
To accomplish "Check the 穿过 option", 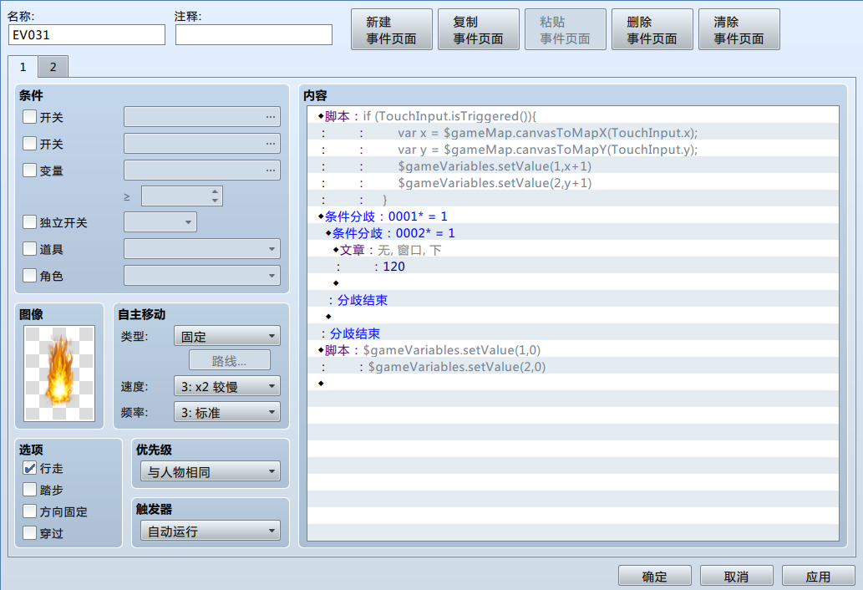I will coord(29,533).
